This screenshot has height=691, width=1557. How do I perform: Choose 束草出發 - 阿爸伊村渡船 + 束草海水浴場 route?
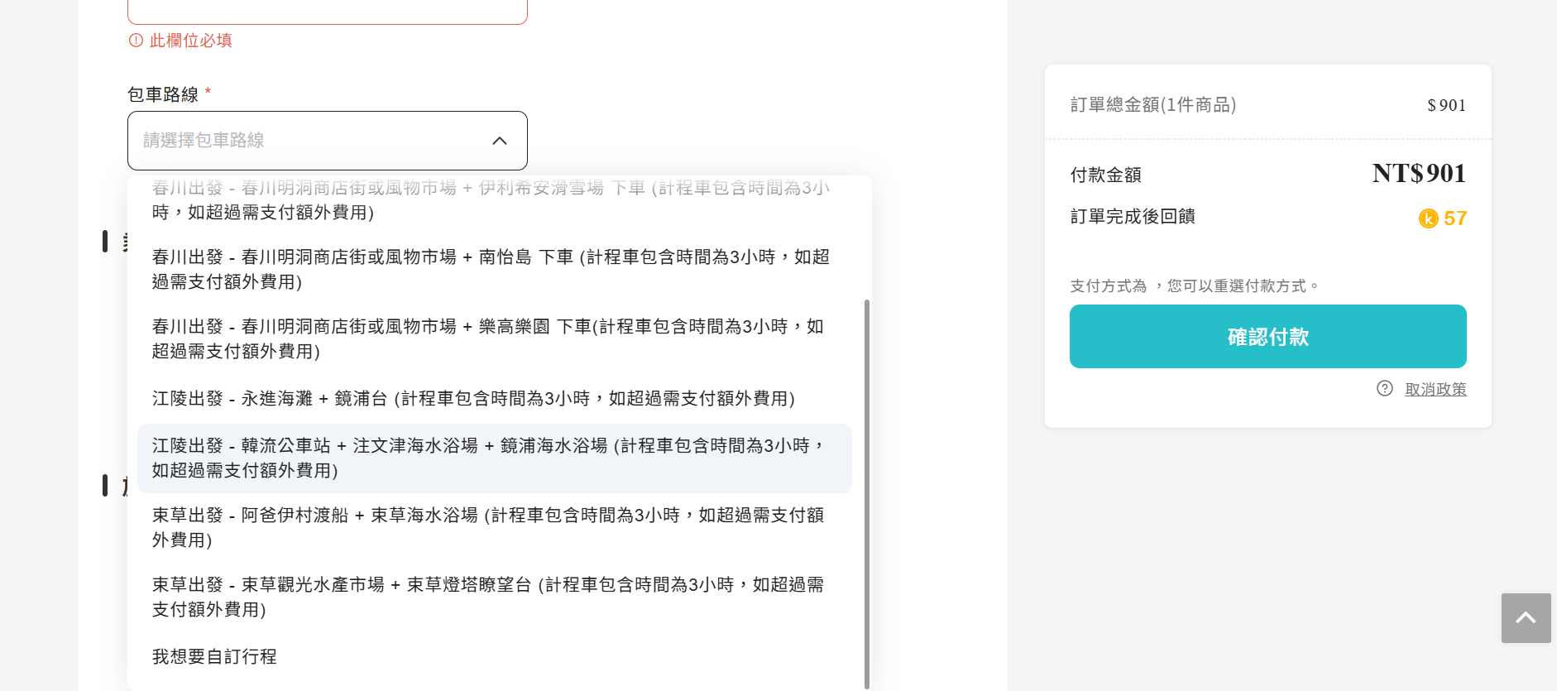point(494,527)
